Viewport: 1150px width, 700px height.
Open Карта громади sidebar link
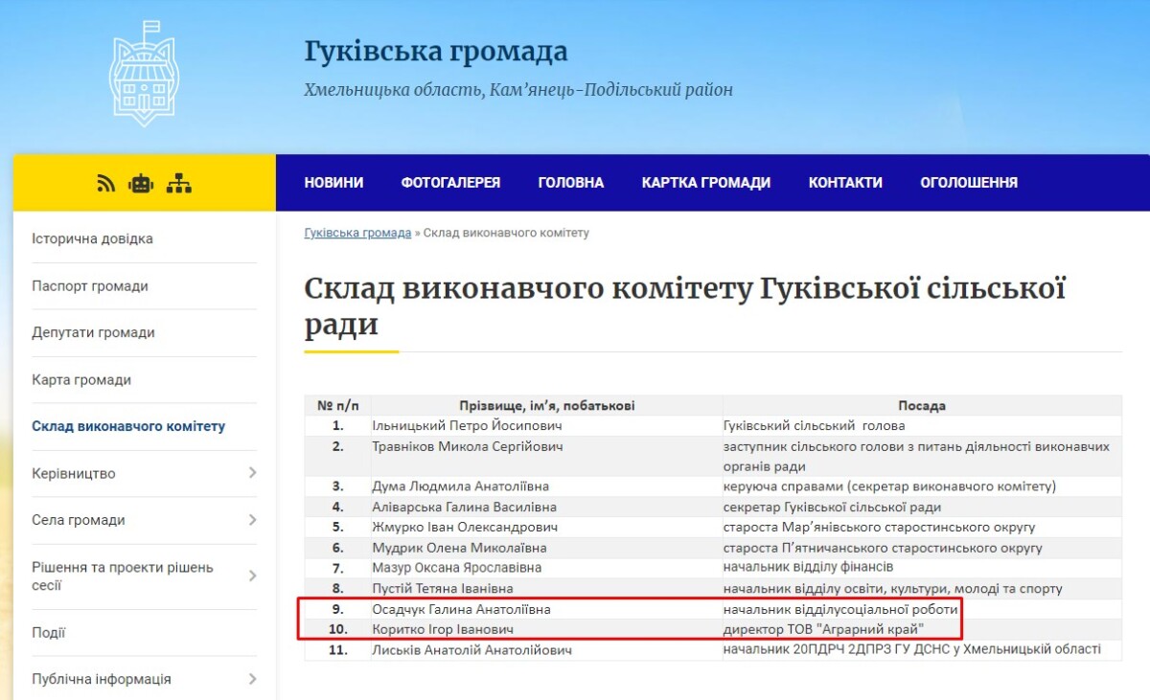(x=81, y=379)
